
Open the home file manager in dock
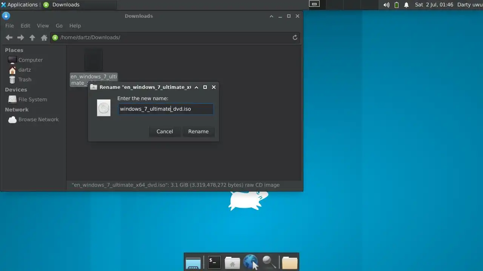click(x=232, y=262)
